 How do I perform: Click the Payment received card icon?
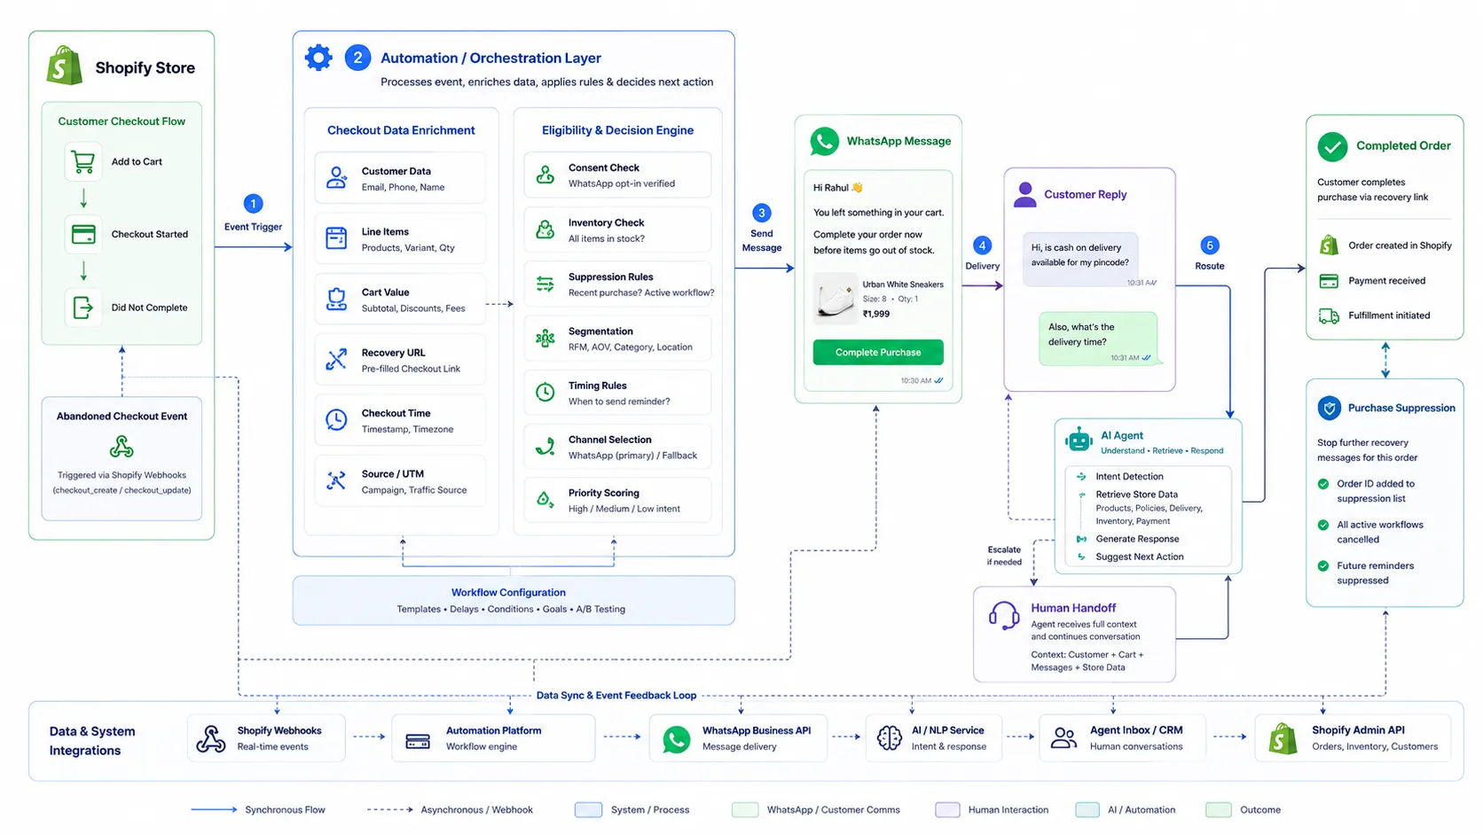click(1329, 281)
